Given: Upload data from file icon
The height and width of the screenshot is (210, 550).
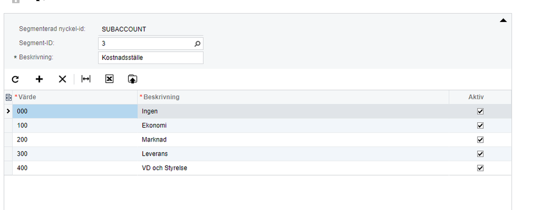Looking at the screenshot, I should pos(132,80).
